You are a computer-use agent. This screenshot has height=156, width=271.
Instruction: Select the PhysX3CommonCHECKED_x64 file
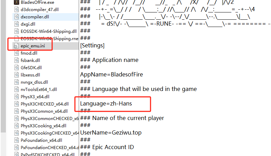(x=49, y=119)
